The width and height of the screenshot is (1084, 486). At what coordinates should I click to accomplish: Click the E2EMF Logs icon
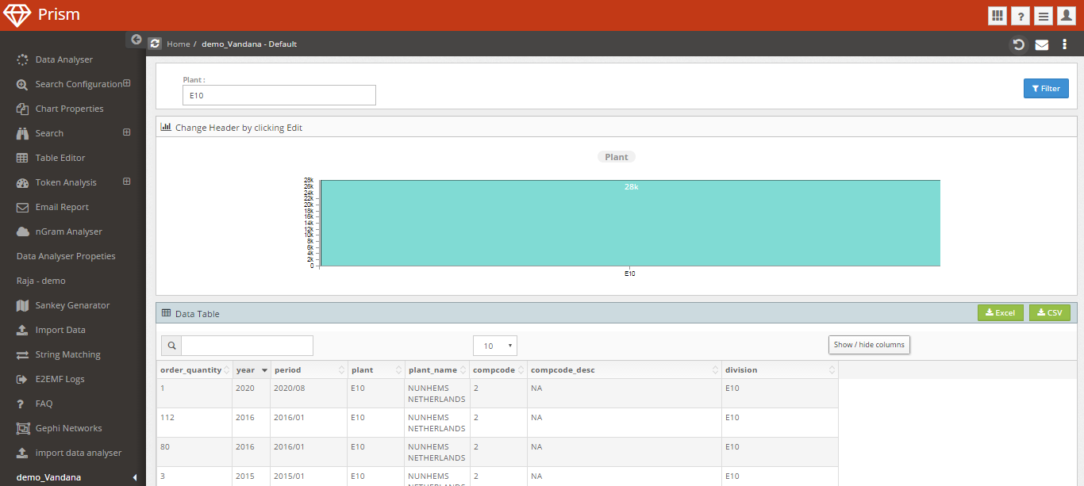coord(22,379)
